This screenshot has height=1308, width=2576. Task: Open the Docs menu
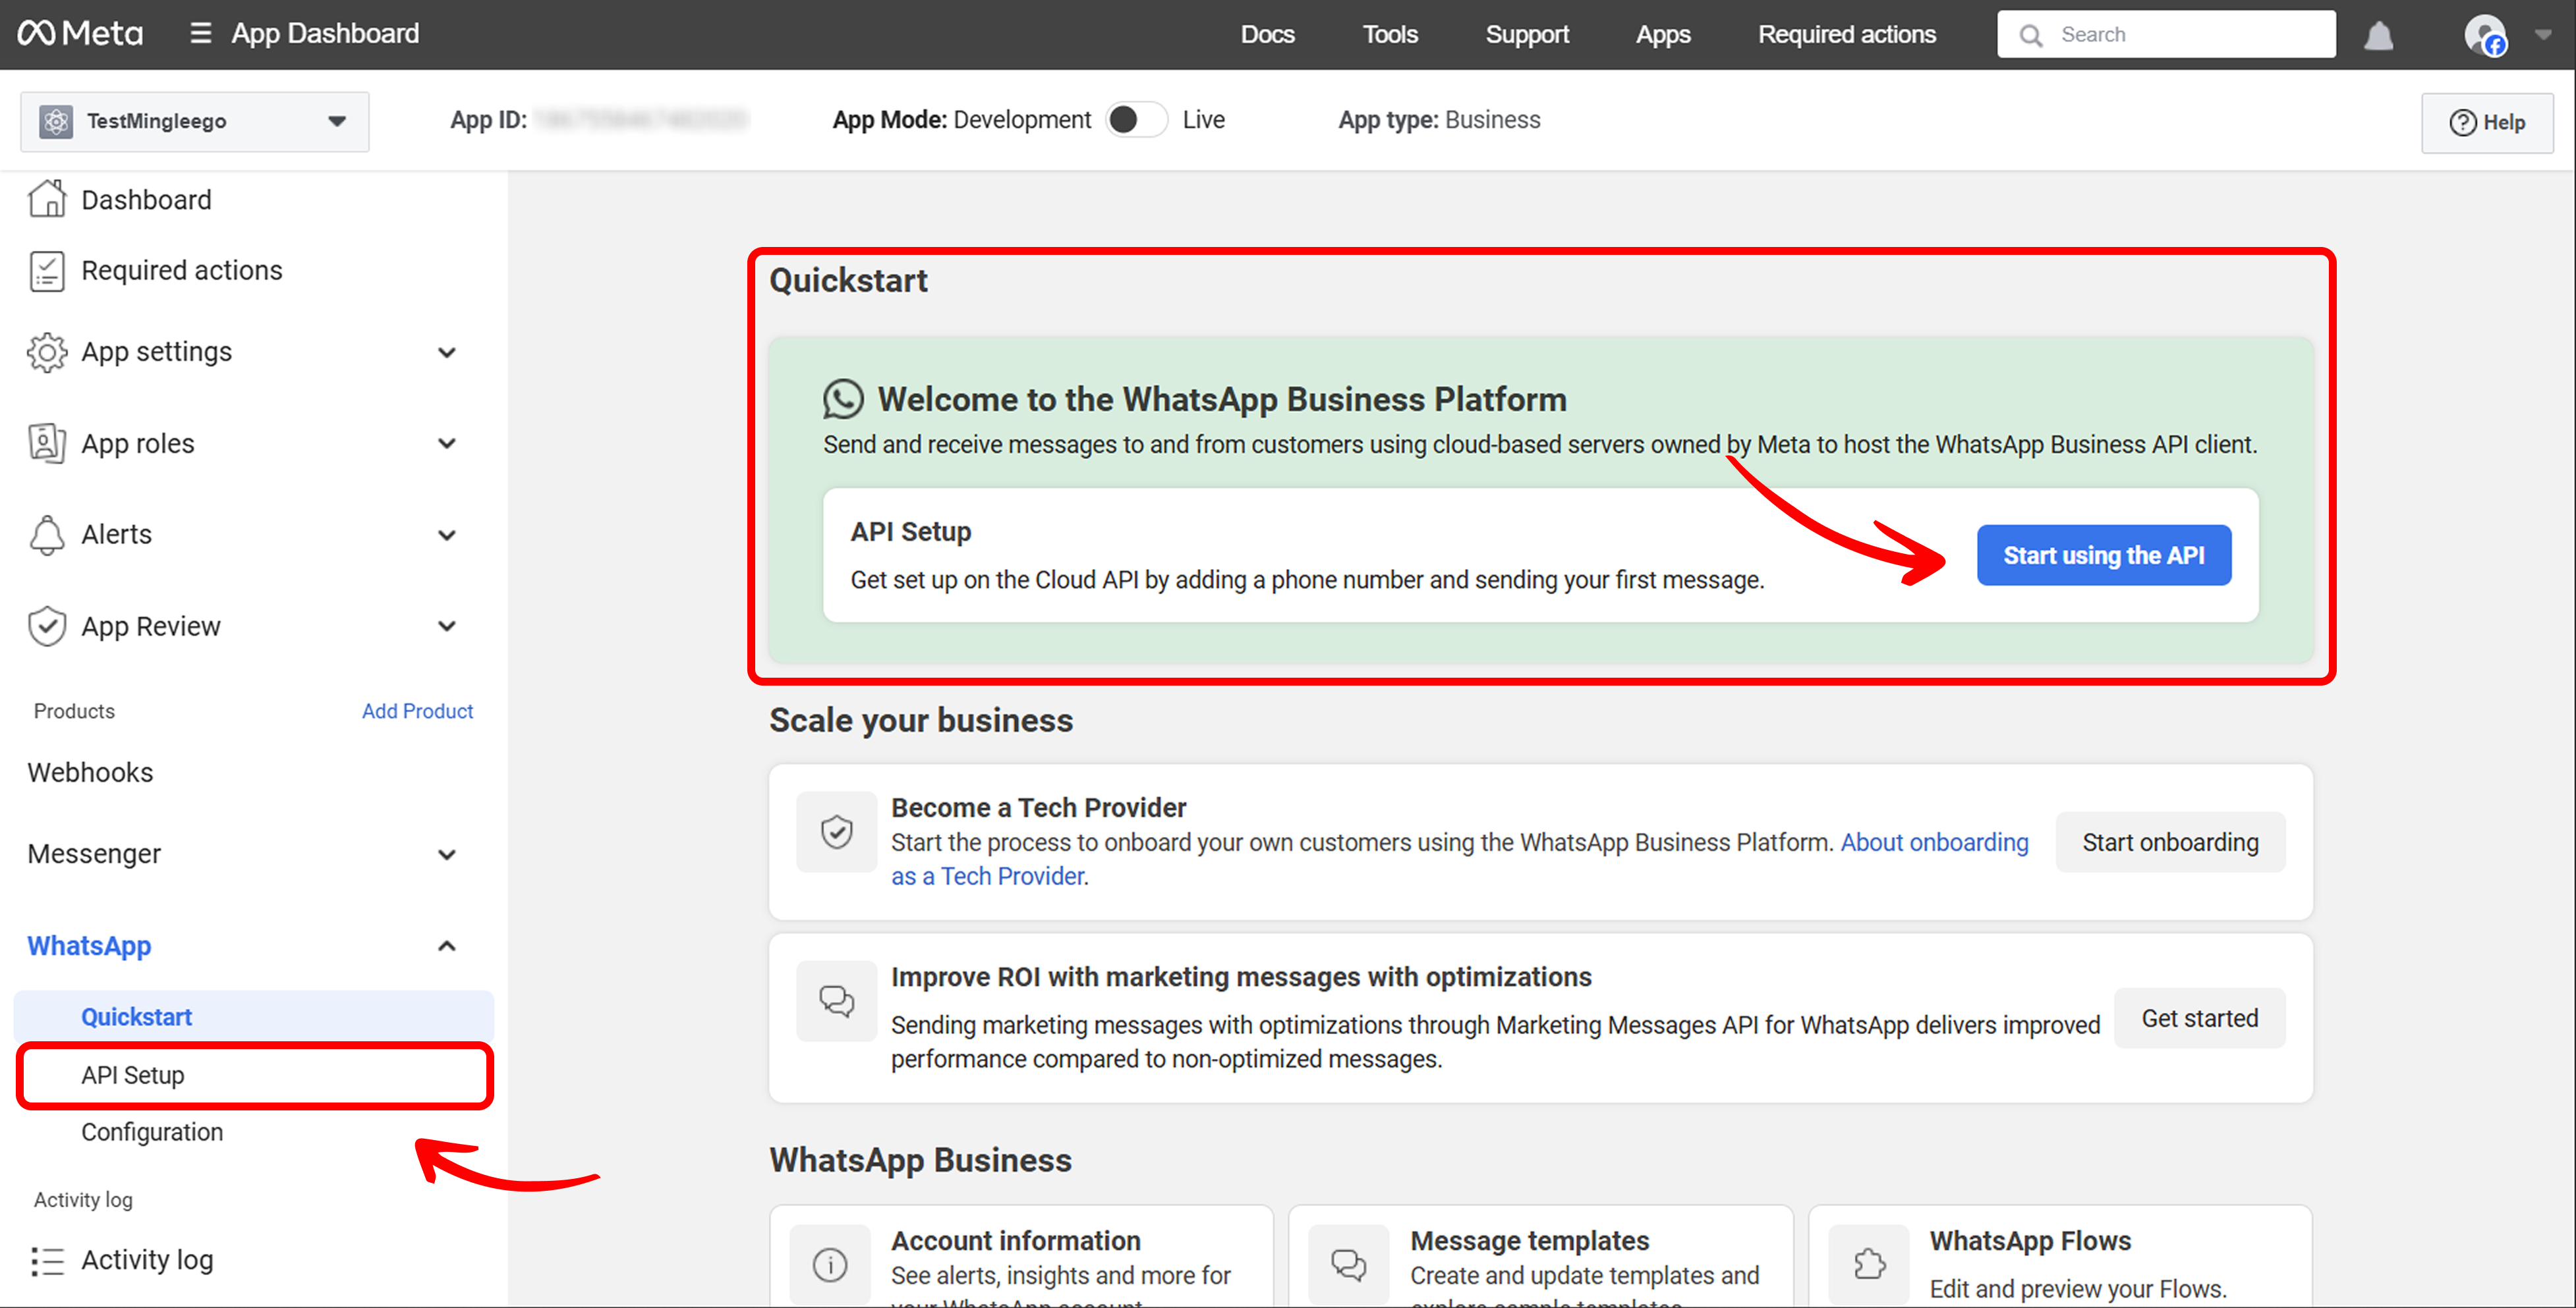tap(1267, 34)
